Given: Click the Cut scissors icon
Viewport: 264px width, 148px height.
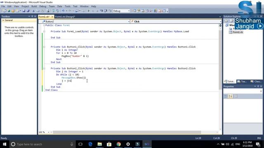Looking at the screenshot, I should tap(33, 11).
